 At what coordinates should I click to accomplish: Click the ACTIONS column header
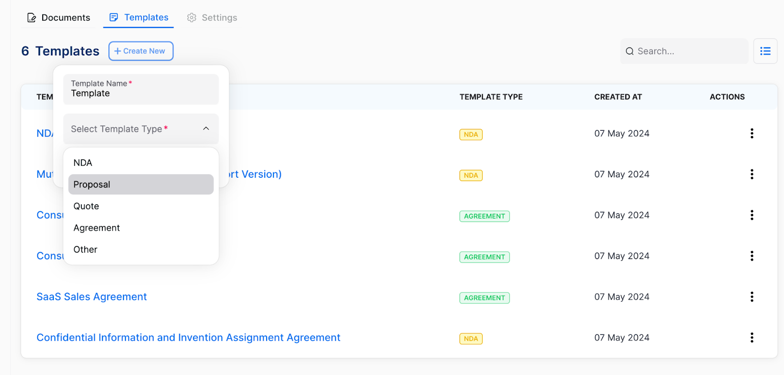(x=727, y=97)
